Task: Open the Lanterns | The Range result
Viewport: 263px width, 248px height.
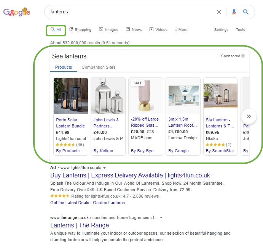Action: pos(80,225)
